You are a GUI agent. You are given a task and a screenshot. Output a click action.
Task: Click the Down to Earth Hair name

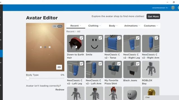click(76, 56)
